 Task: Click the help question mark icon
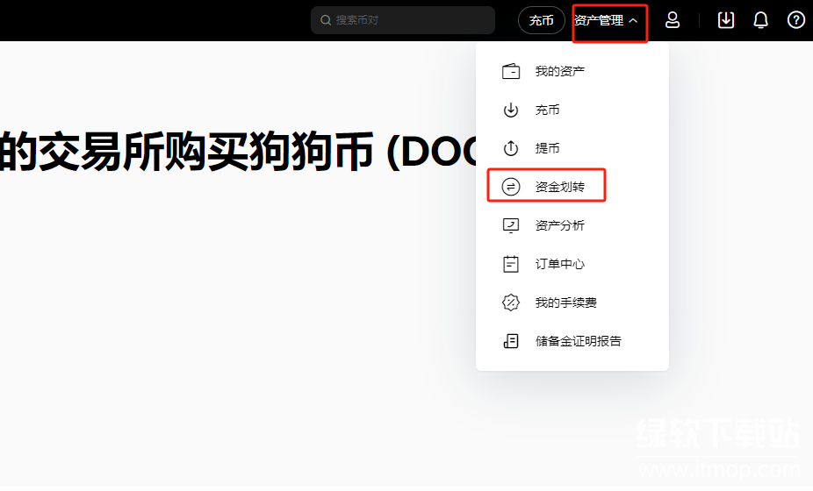click(x=795, y=20)
